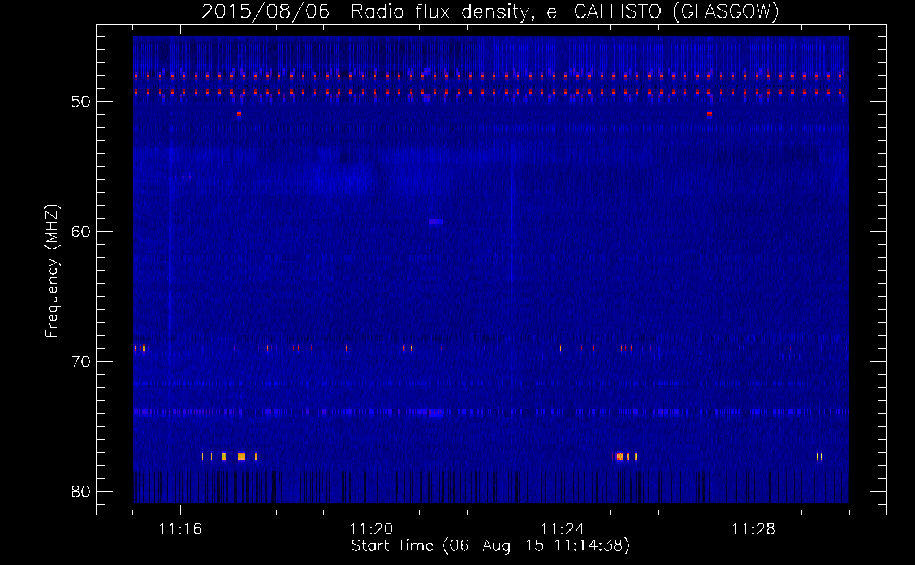915x565 pixels.
Task: Click the 11:16 time tick label
Action: point(180,529)
